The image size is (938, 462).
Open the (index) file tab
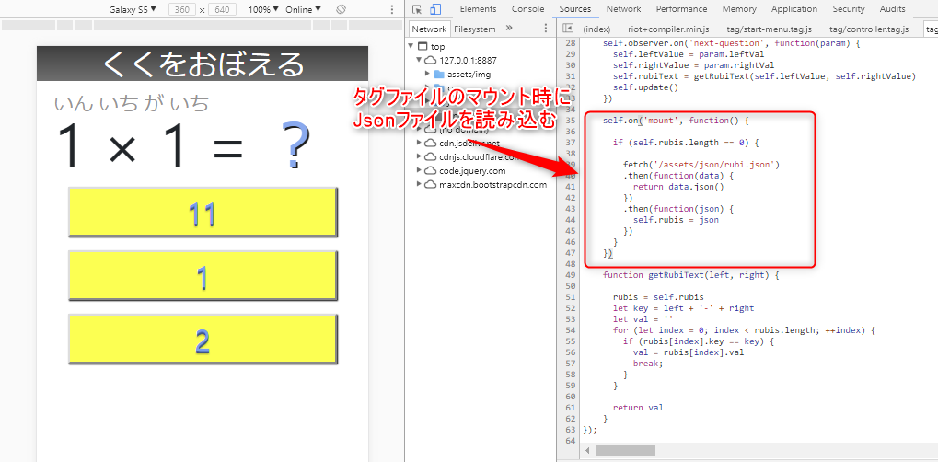596,29
